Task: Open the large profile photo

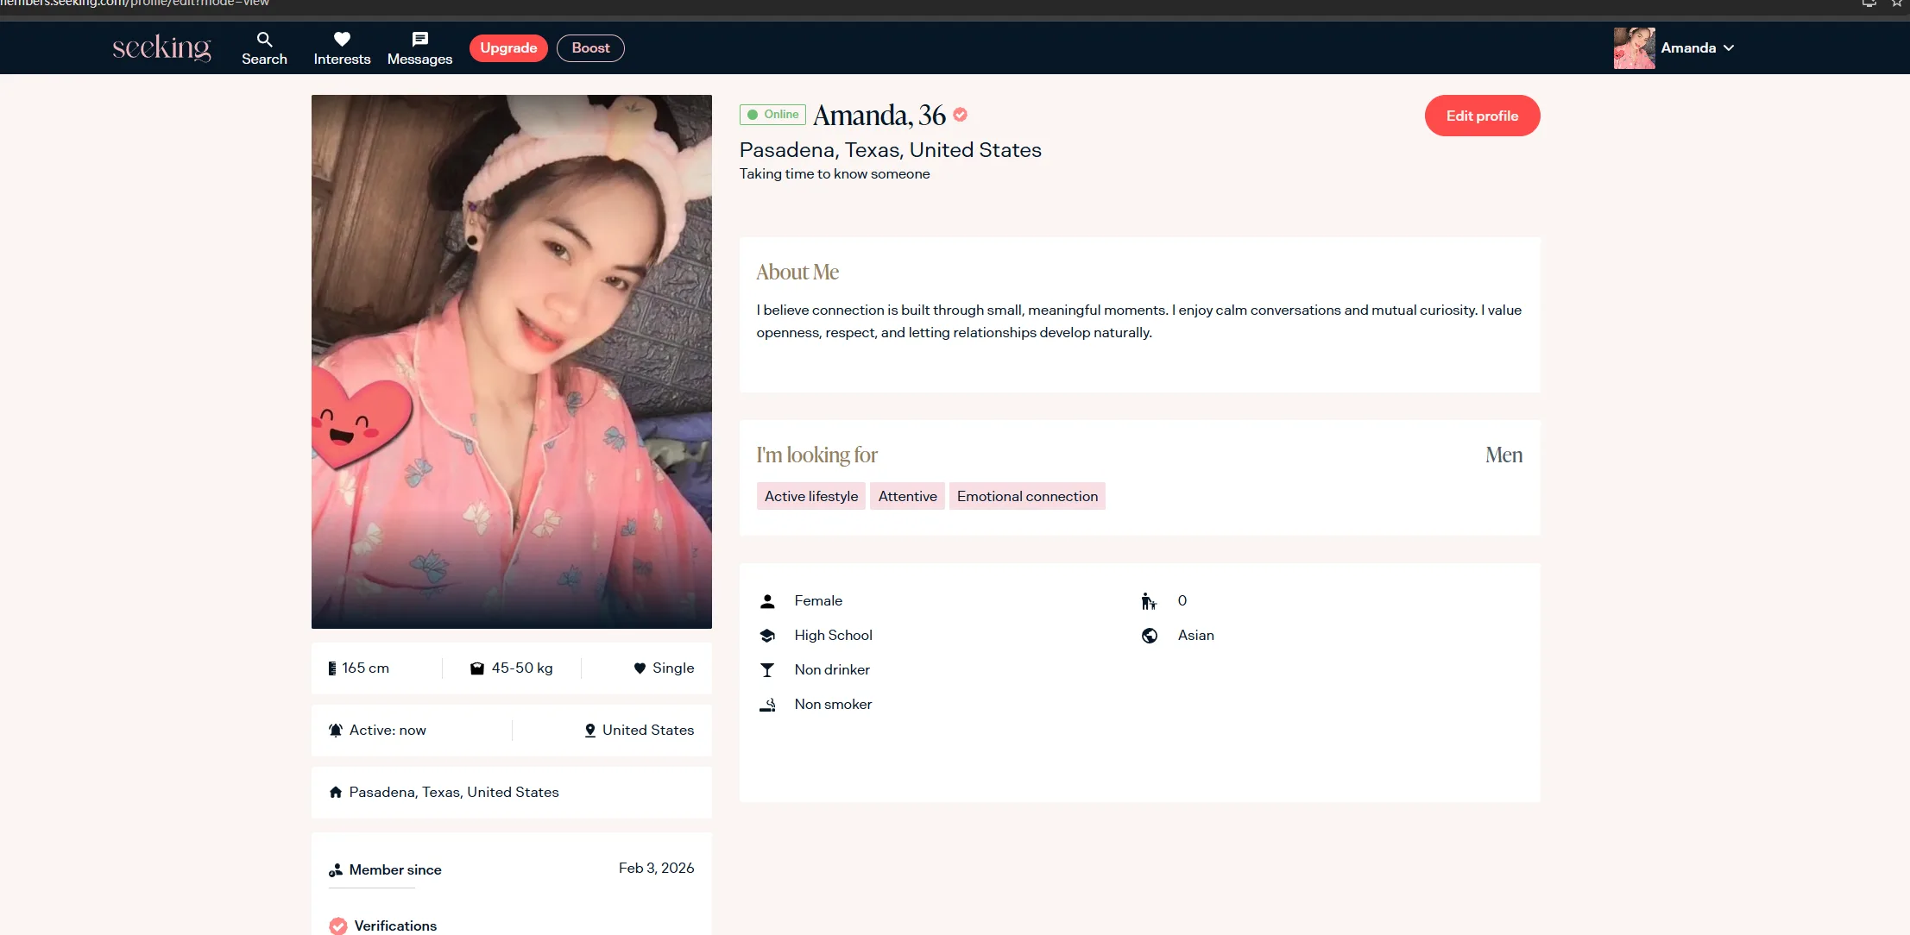Action: 511,361
